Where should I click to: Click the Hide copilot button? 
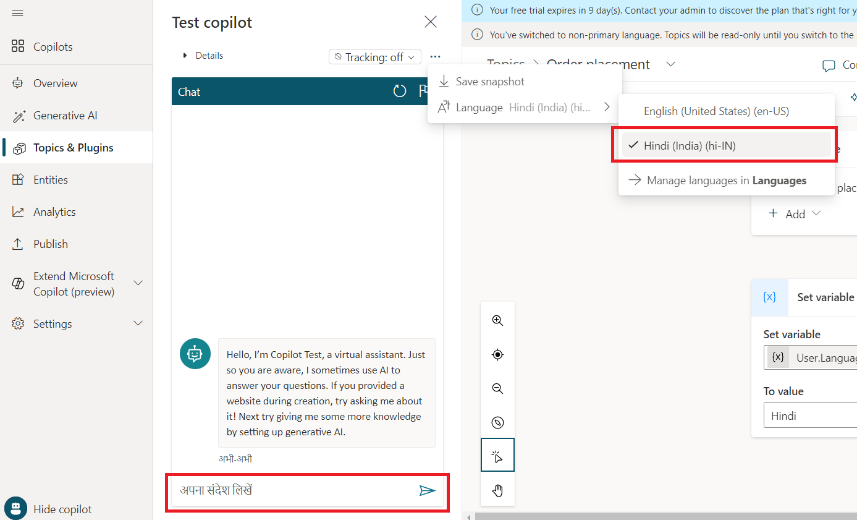click(x=62, y=509)
